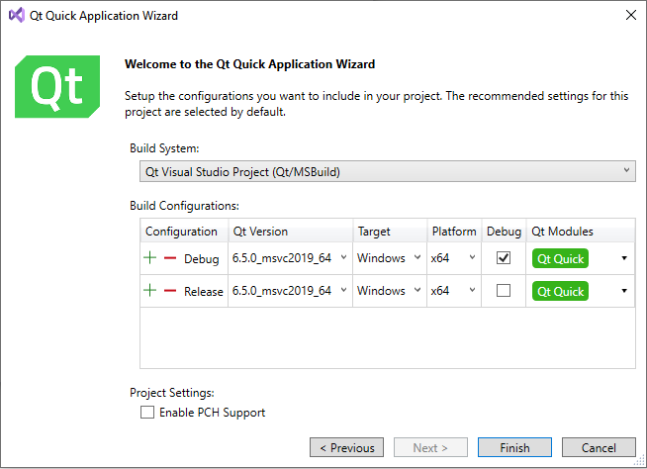Click the Qt Modules column header

[x=581, y=232]
